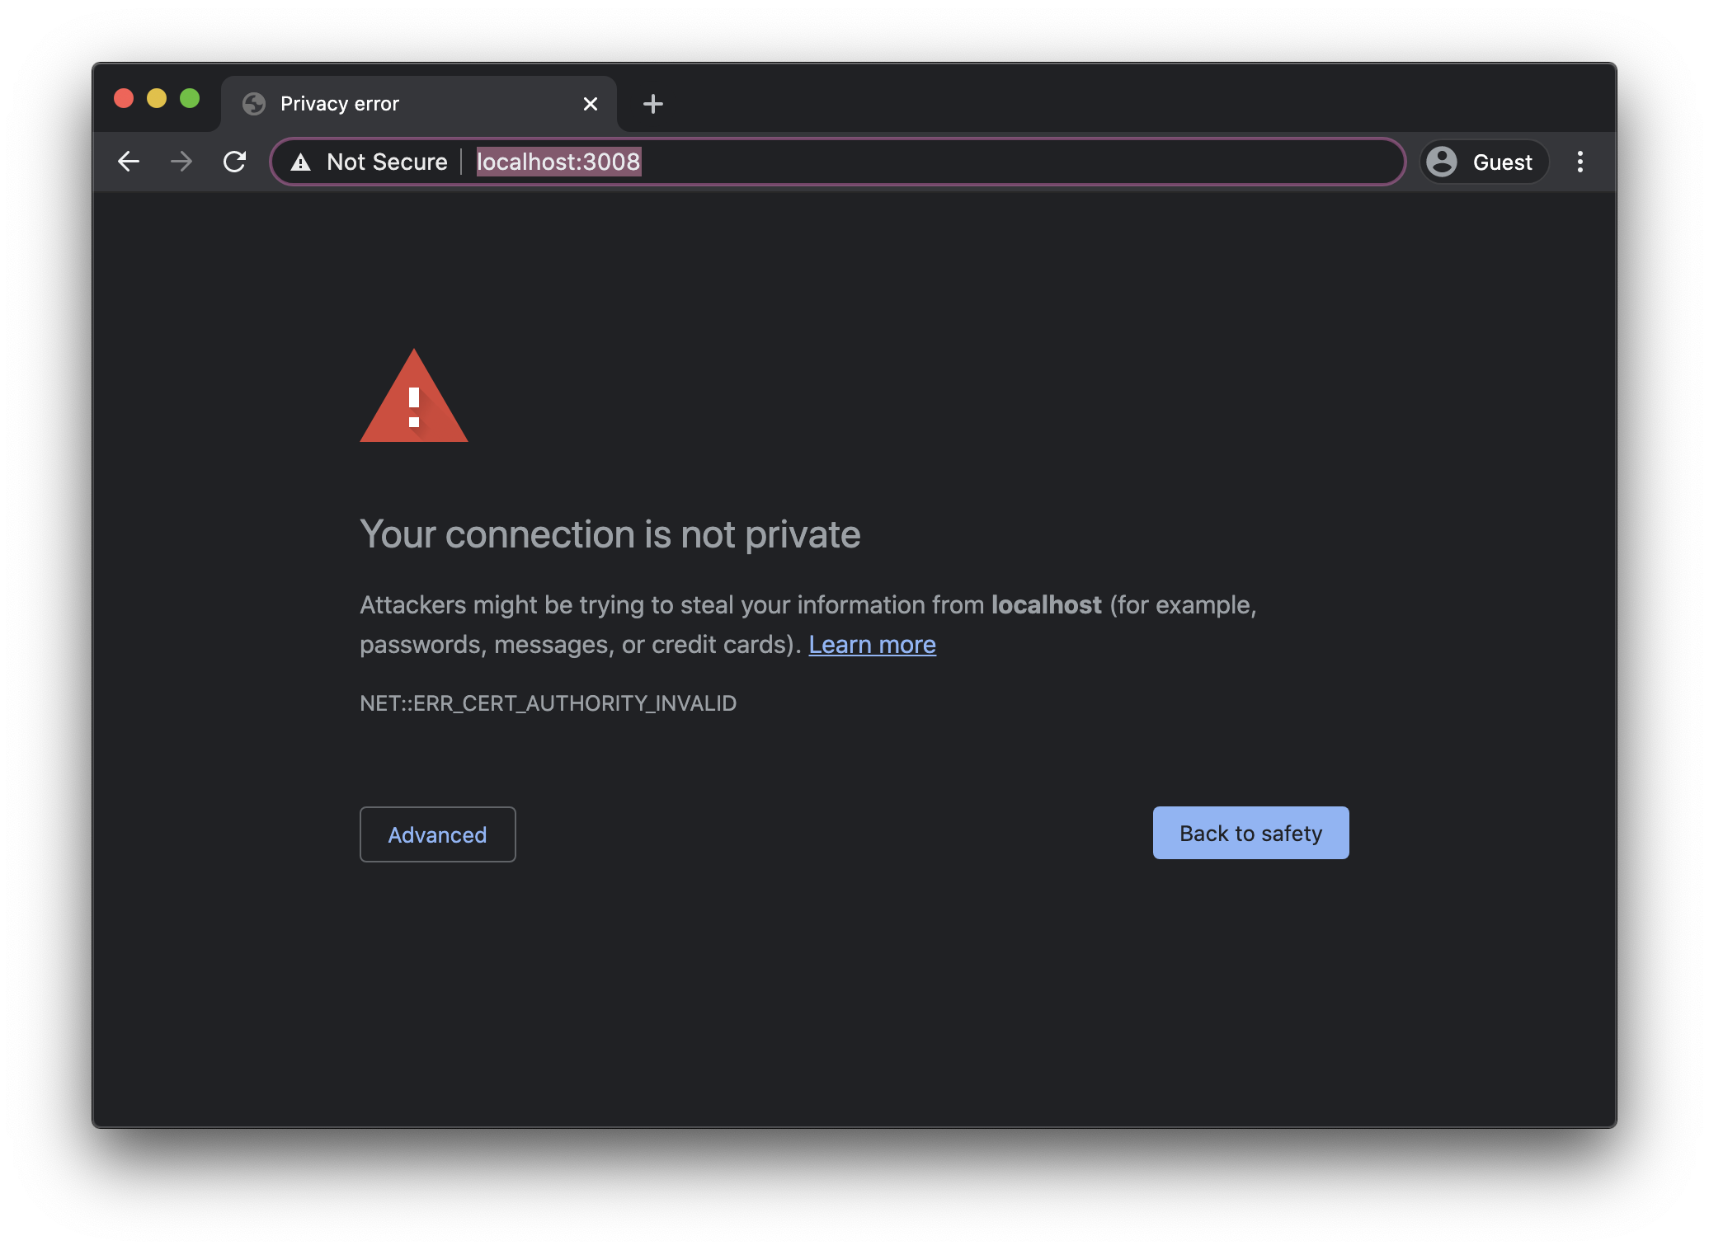Open Chrome's three-dot menu
This screenshot has width=1709, height=1250.
(x=1580, y=162)
